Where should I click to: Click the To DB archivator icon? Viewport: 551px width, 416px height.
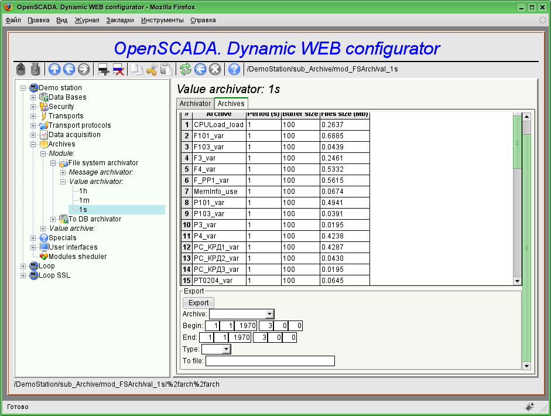click(x=63, y=219)
